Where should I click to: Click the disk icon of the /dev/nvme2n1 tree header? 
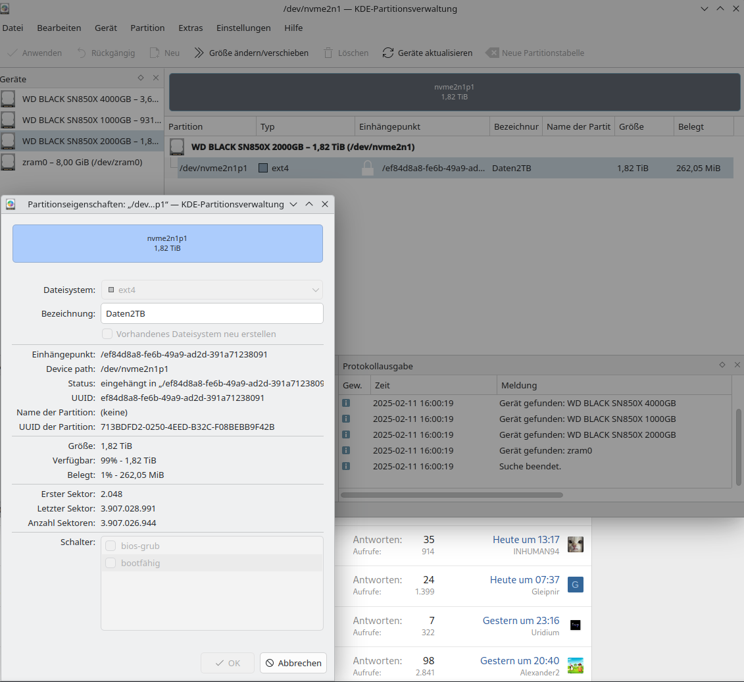(177, 147)
